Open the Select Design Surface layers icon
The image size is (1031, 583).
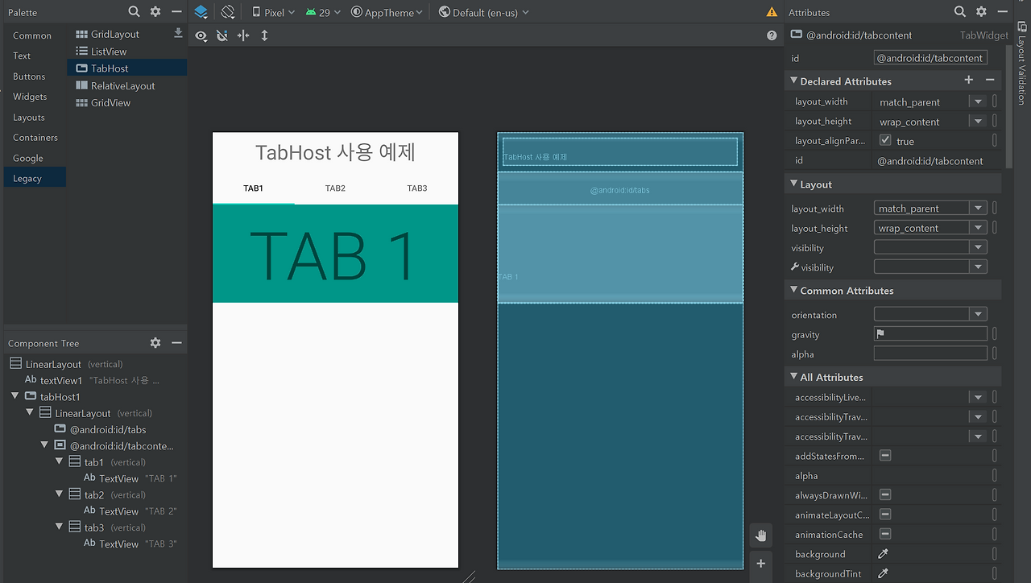point(201,12)
